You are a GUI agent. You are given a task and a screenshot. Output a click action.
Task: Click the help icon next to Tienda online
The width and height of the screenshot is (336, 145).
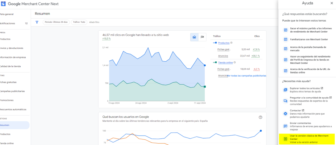(x=235, y=62)
